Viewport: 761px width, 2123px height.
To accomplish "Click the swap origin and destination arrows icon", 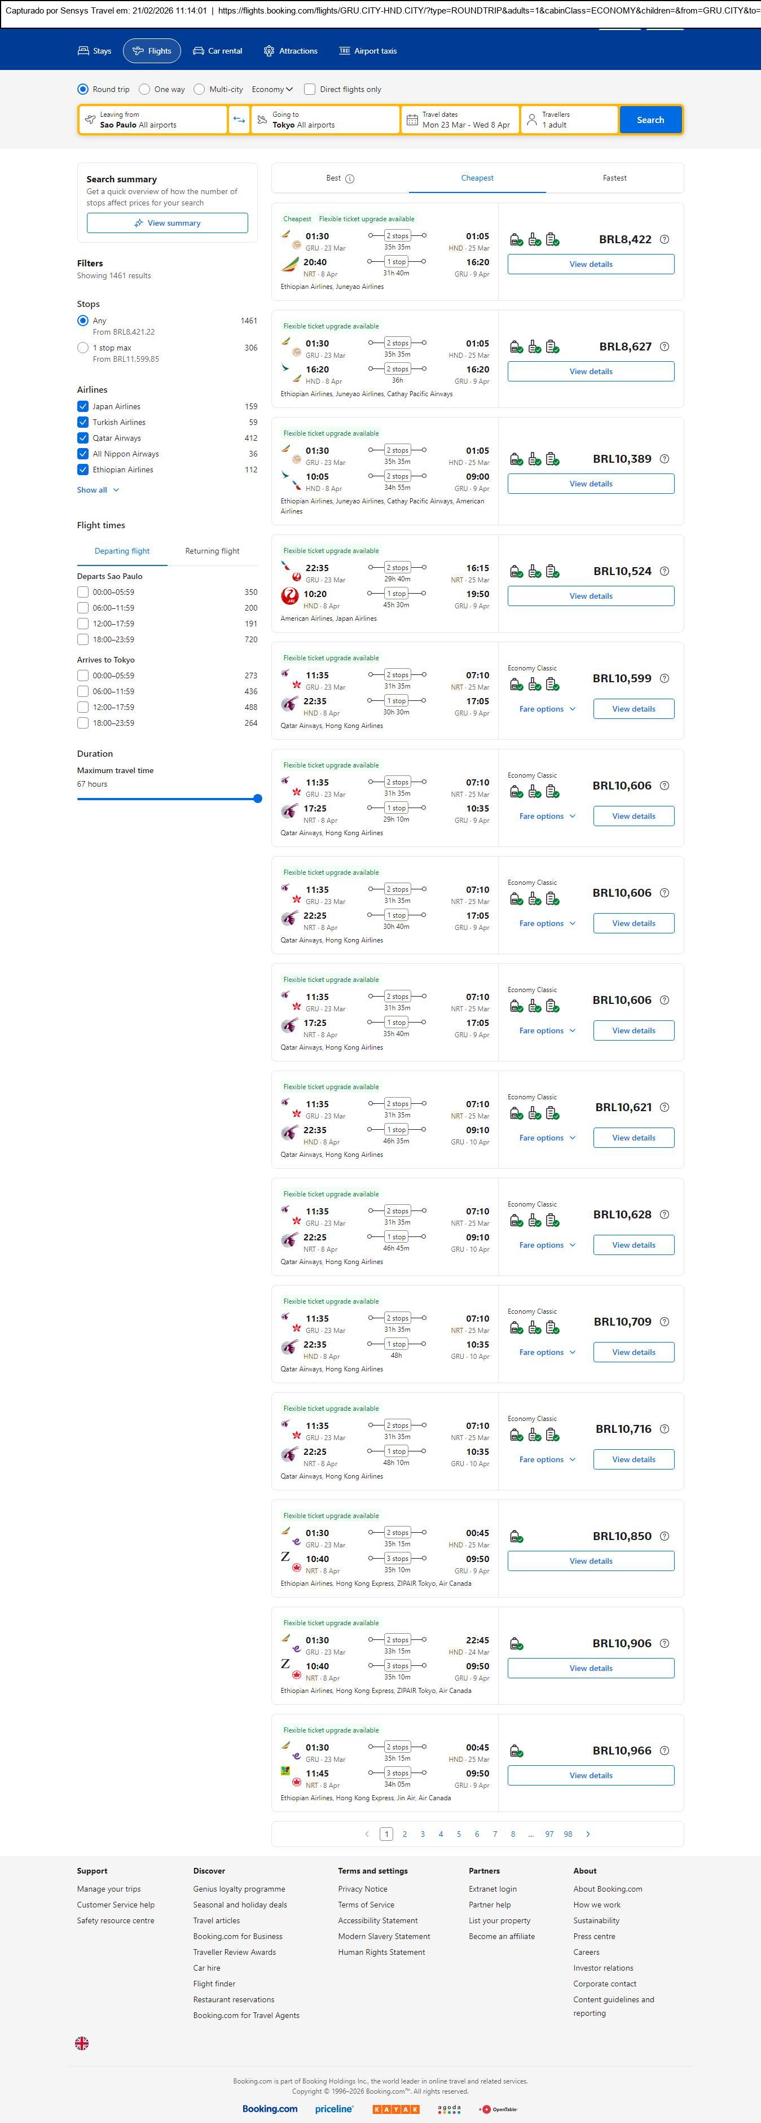I will tap(239, 120).
